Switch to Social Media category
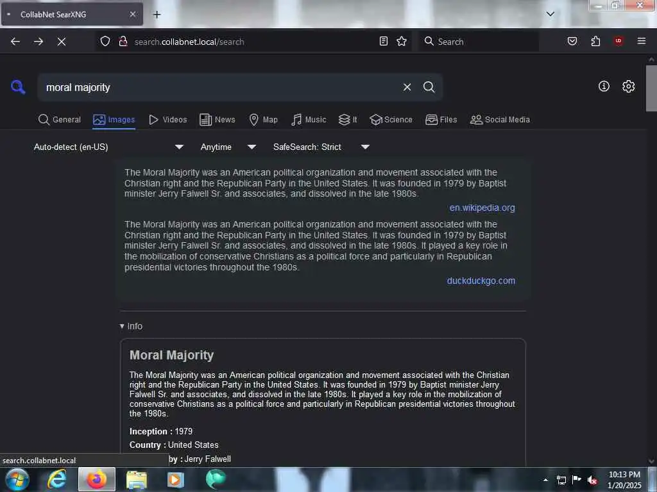The image size is (657, 492). pyautogui.click(x=500, y=120)
